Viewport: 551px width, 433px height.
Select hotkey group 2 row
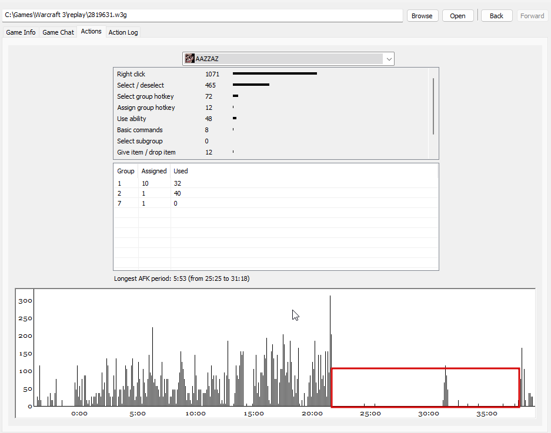276,193
